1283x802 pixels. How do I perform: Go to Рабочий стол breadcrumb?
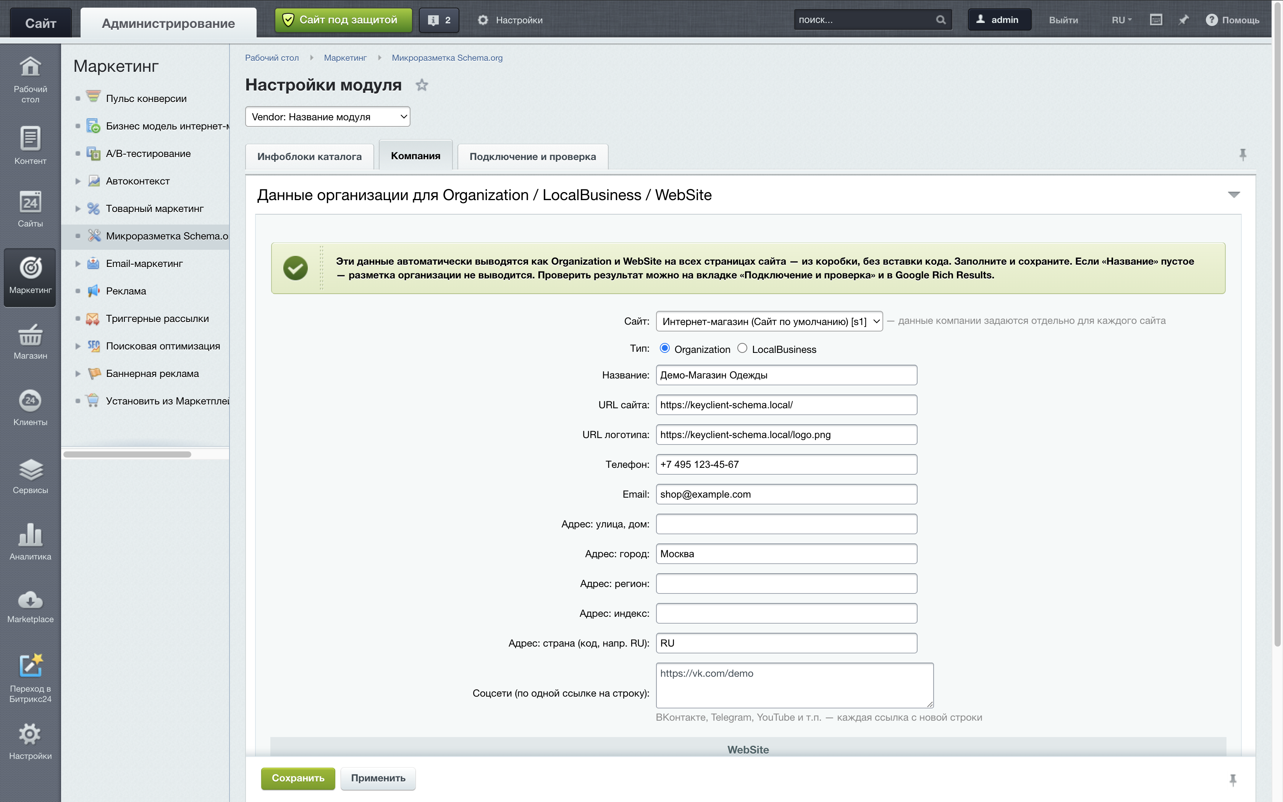click(271, 58)
